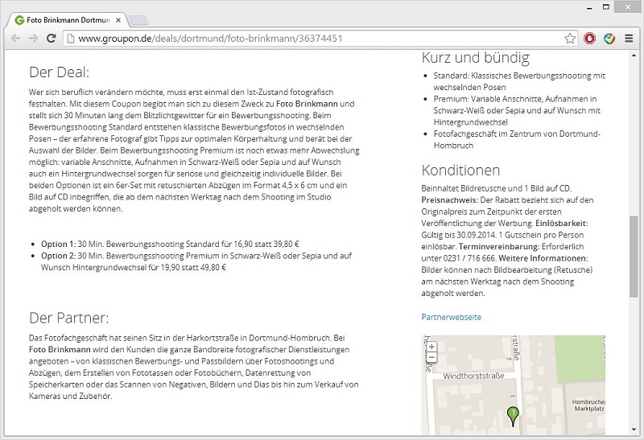Screen dimensions: 644x440
Task: Maximize the Chrome window
Action: (606, 7)
